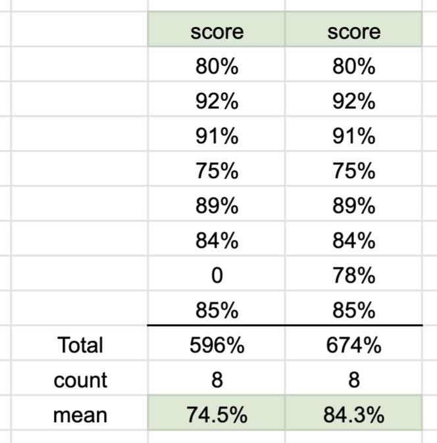
Task: Select the 75% cell in right column
Action: [353, 169]
